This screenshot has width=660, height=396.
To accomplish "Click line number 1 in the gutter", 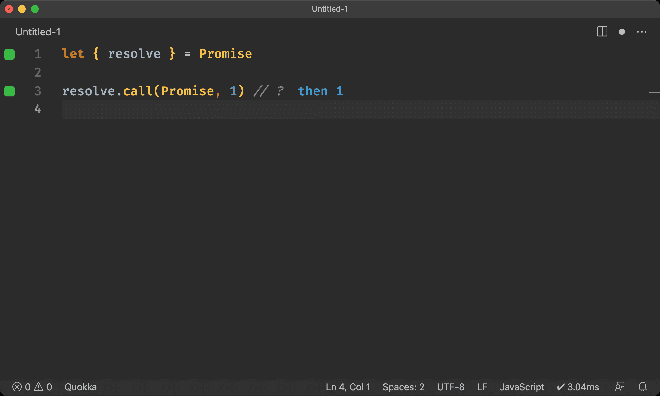I will pyautogui.click(x=38, y=54).
